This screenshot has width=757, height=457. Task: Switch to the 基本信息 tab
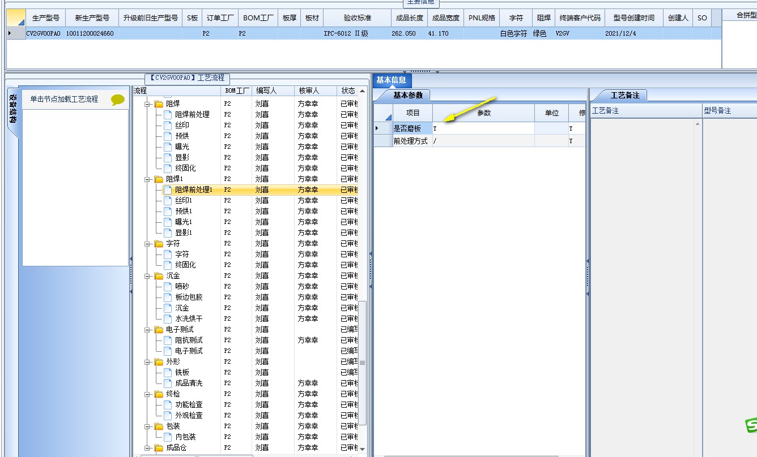391,80
